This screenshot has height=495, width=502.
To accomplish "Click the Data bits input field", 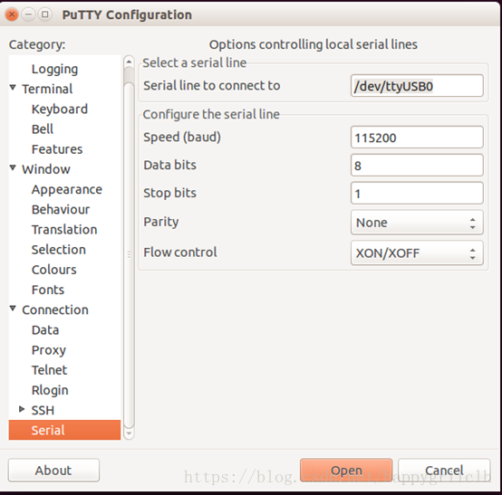I will [x=417, y=166].
